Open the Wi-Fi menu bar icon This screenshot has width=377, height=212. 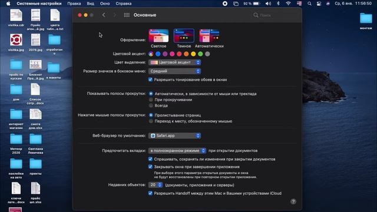288,4
